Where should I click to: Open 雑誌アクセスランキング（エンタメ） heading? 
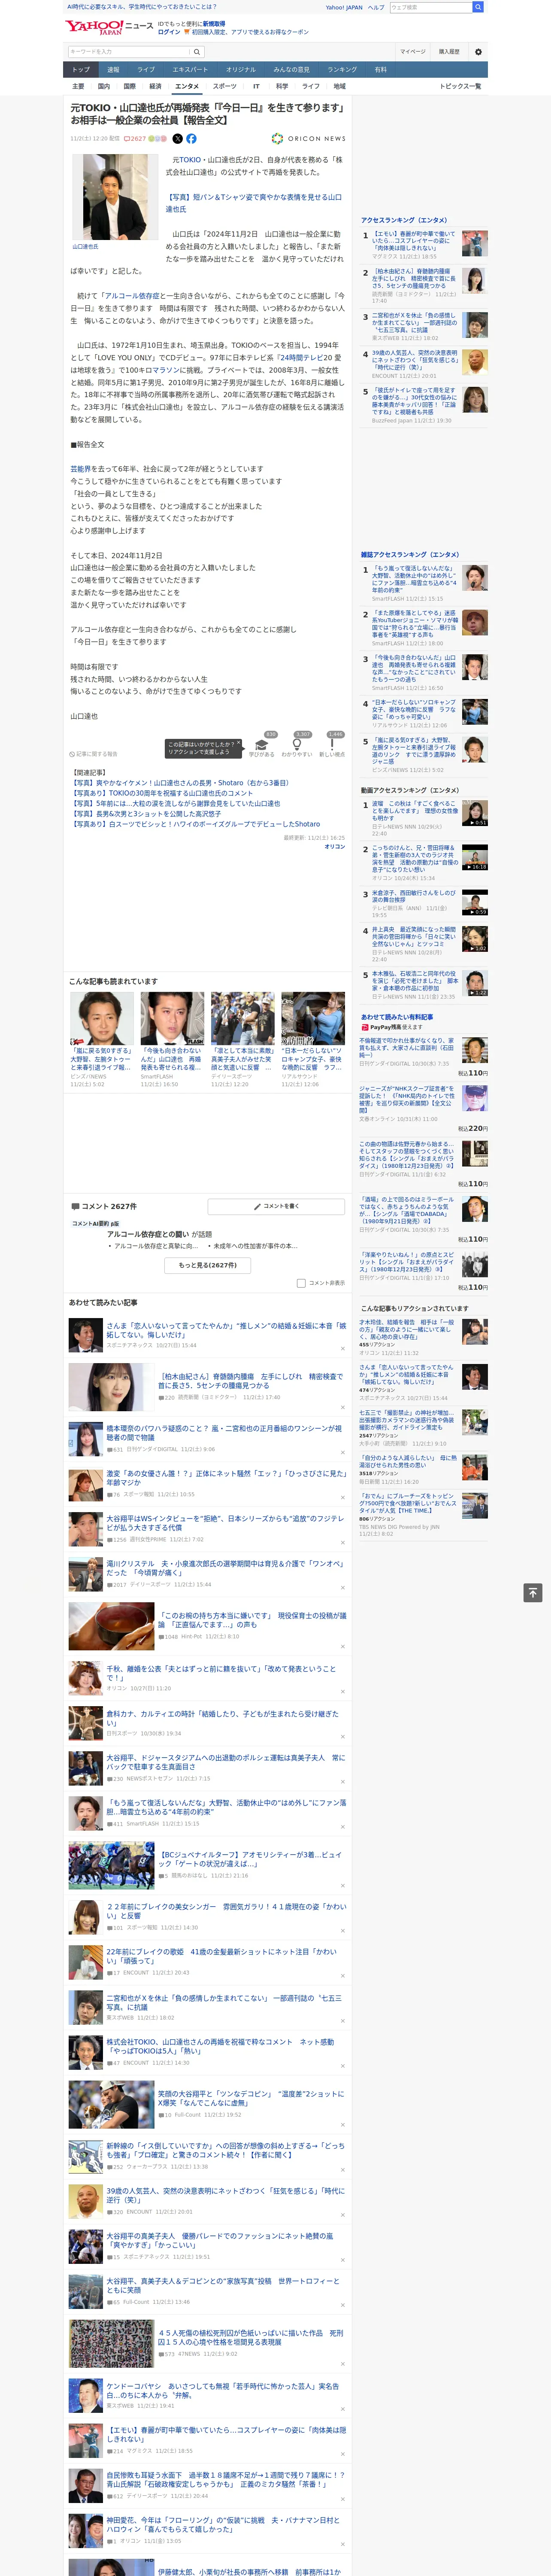(x=410, y=555)
